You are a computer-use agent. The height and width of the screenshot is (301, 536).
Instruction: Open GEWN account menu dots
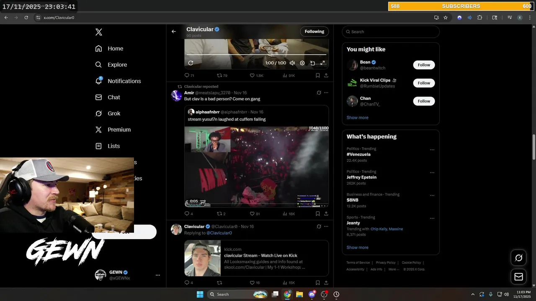tap(158, 275)
